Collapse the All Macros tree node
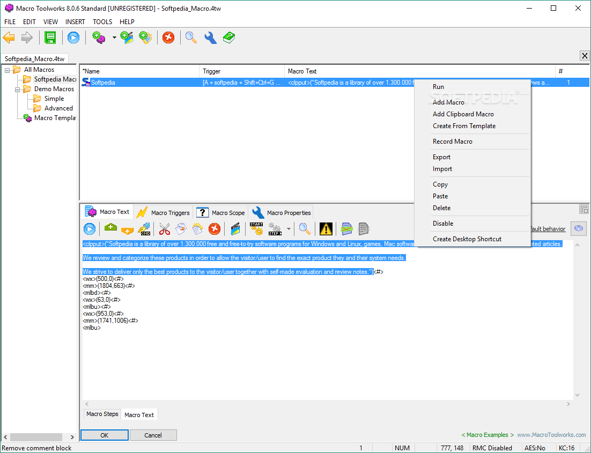 click(x=7, y=70)
